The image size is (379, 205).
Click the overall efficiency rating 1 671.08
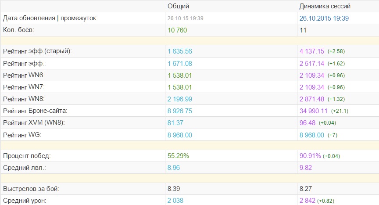click(180, 64)
